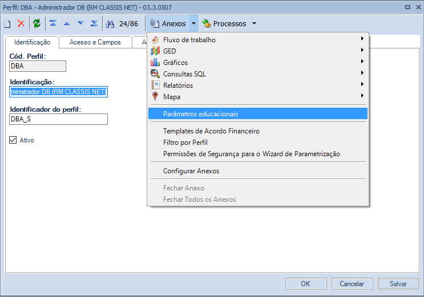Click the Relatórios notebook icon
This screenshot has width=424, height=297.
(155, 85)
